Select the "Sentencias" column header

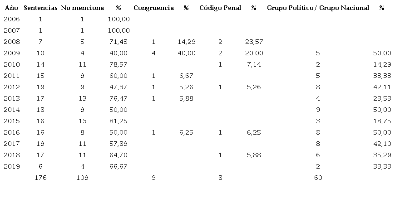40,8
